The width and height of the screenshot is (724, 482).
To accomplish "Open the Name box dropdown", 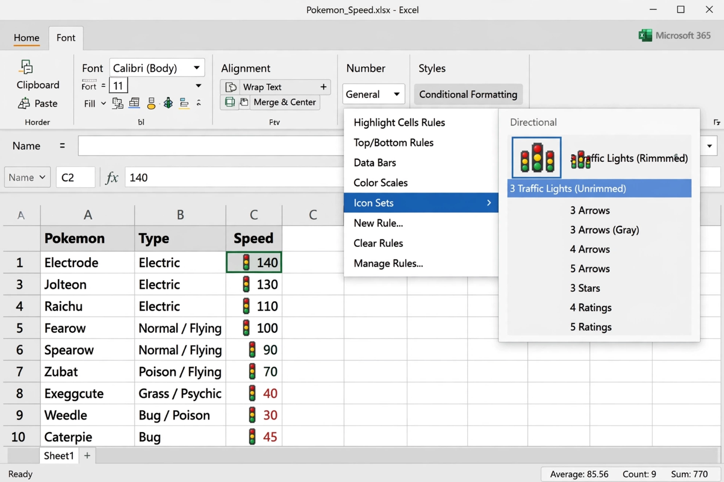I will [x=42, y=178].
